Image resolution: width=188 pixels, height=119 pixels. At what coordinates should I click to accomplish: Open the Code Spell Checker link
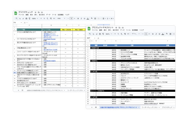(x=50, y=39)
